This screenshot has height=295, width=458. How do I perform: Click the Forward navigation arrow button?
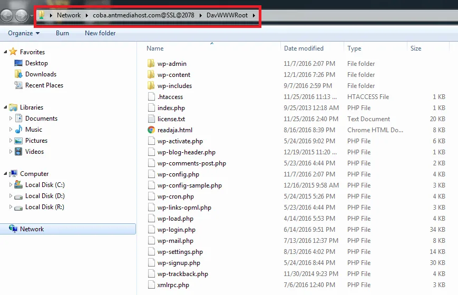point(22,15)
